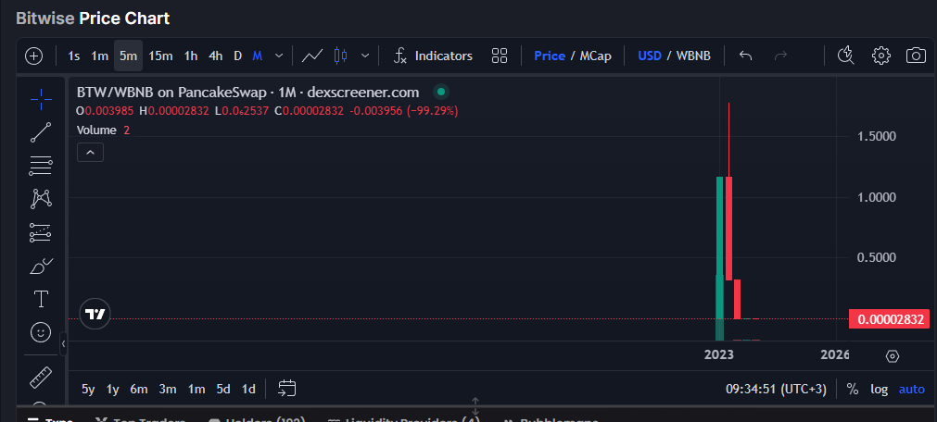The image size is (937, 422).
Task: Select the brush drawing tool
Action: click(41, 267)
